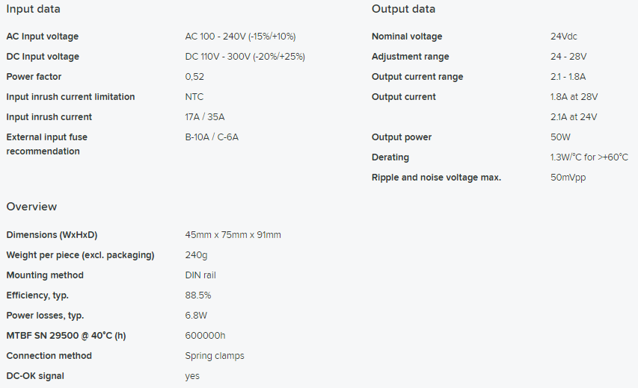The image size is (638, 388).
Task: Click the B-10A / C-6A fuse value
Action: 212,137
